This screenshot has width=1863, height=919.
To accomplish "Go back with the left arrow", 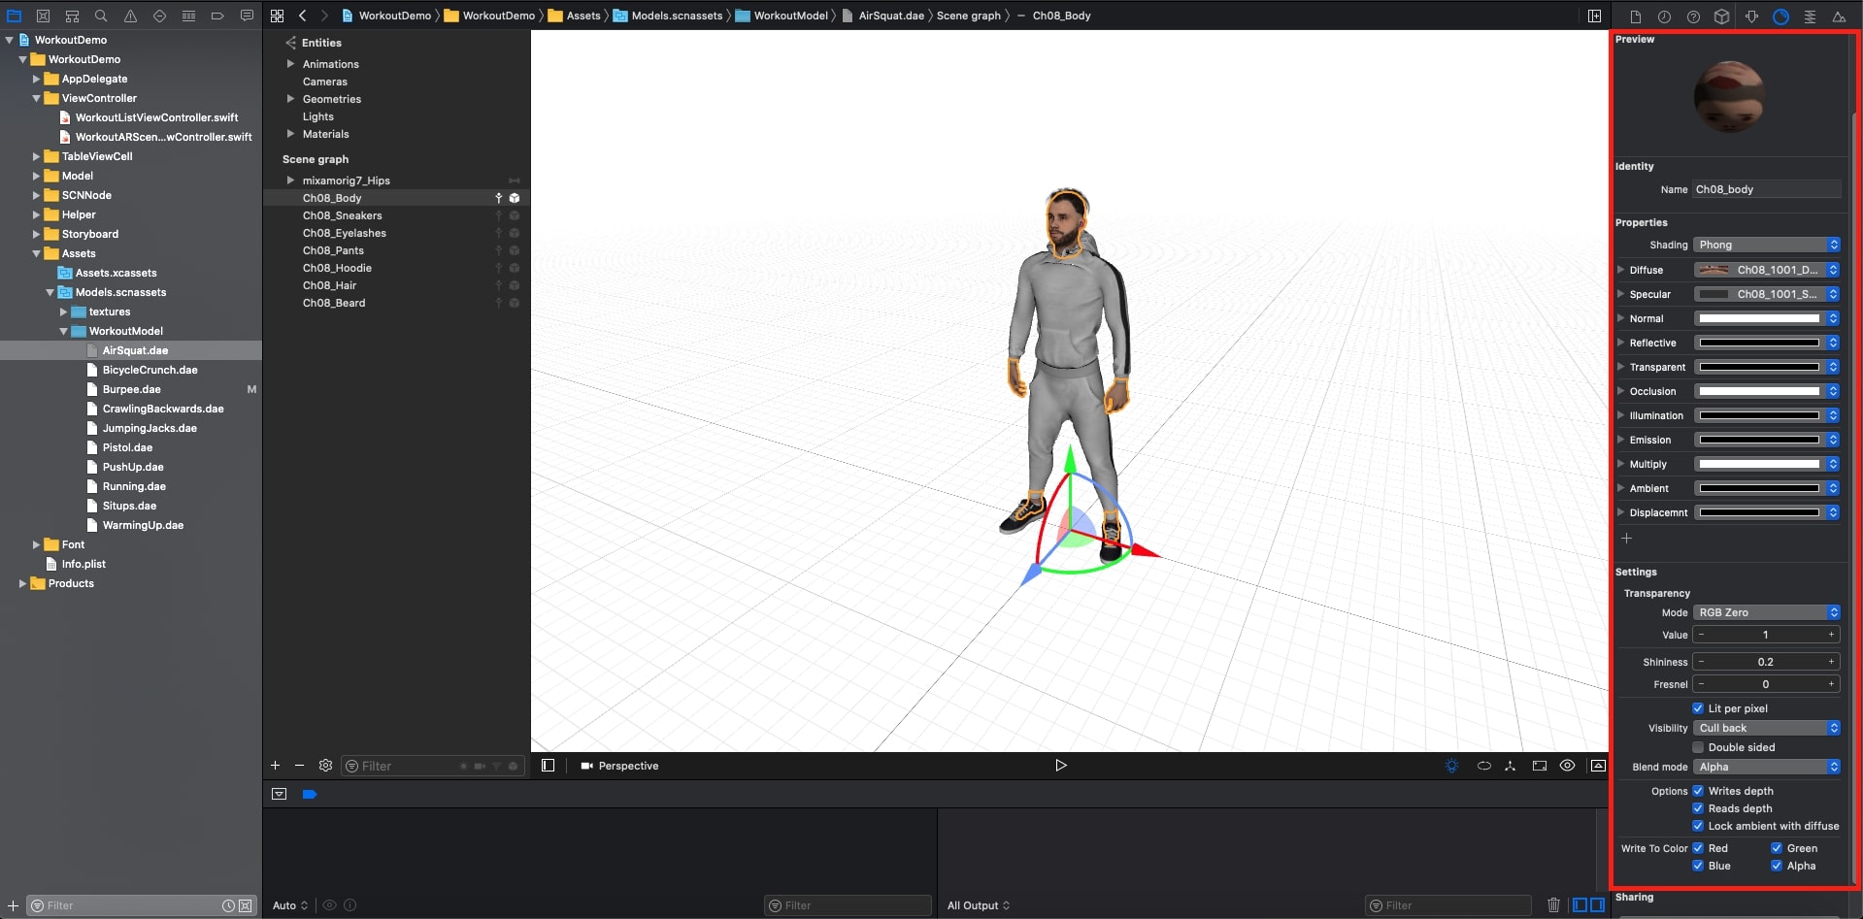I will point(303,16).
